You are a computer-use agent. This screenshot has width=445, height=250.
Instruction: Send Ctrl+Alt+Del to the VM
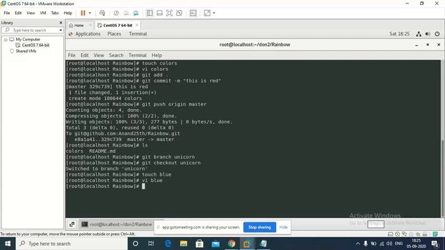pyautogui.click(x=102, y=13)
